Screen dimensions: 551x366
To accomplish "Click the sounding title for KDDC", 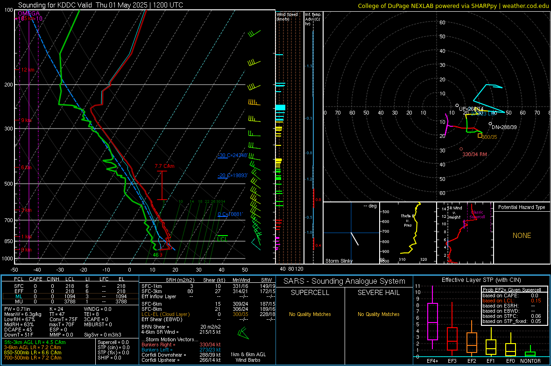I will tap(100, 5).
